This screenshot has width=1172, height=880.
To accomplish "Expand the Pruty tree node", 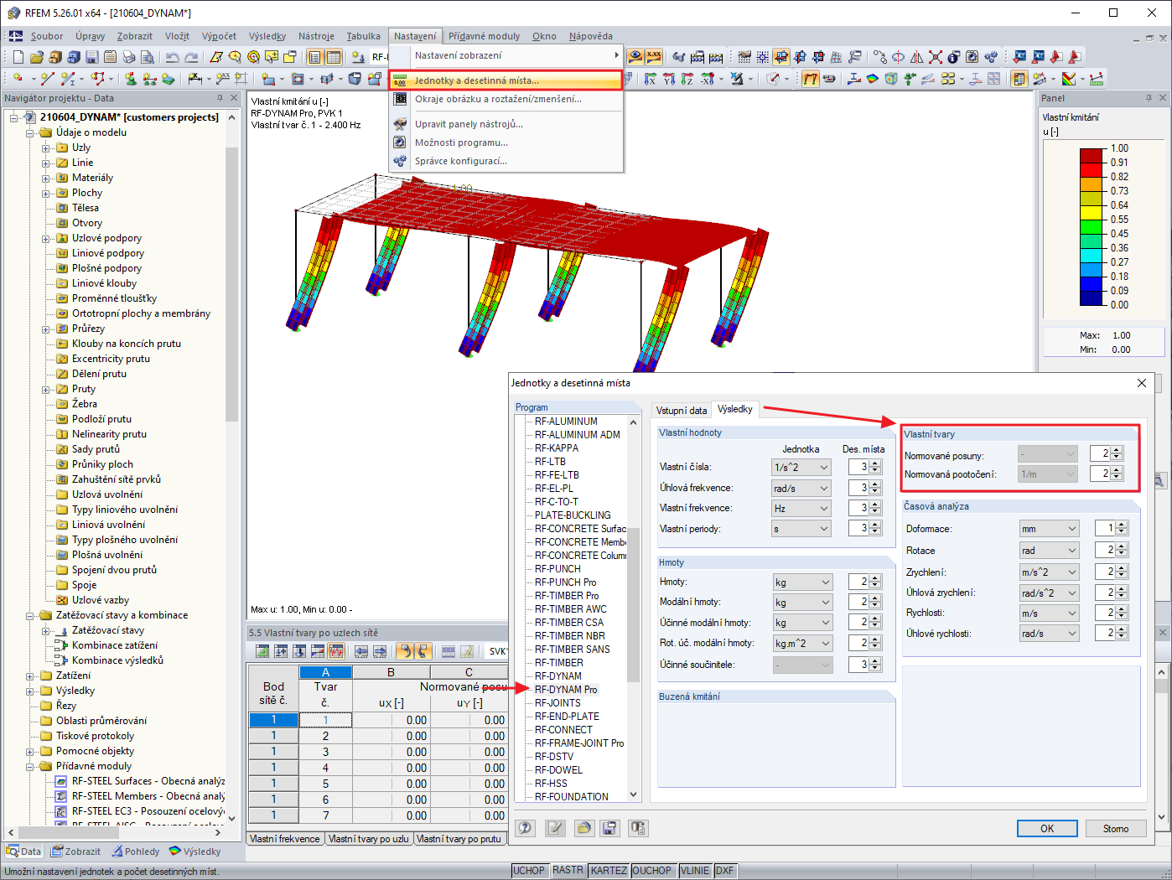I will (x=46, y=389).
